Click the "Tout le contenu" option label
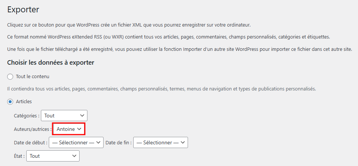Image resolution: width=358 pixels, height=166 pixels. point(33,77)
